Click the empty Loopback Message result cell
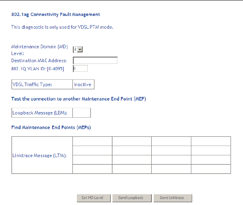 (82, 113)
